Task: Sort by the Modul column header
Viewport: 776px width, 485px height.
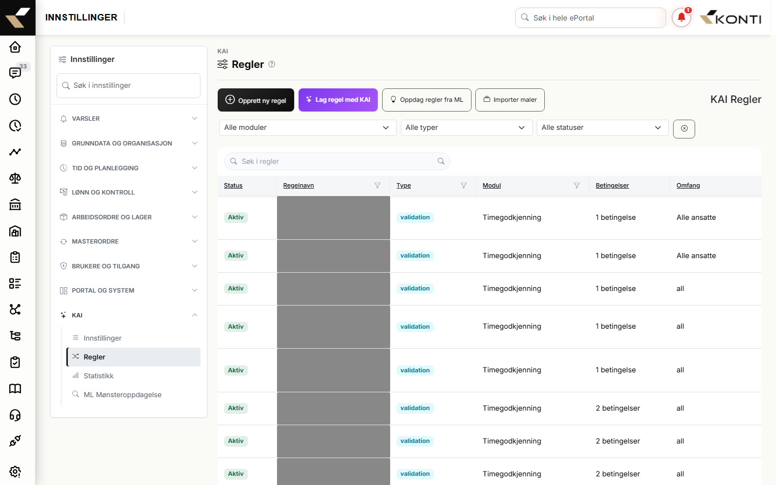Action: (492, 185)
